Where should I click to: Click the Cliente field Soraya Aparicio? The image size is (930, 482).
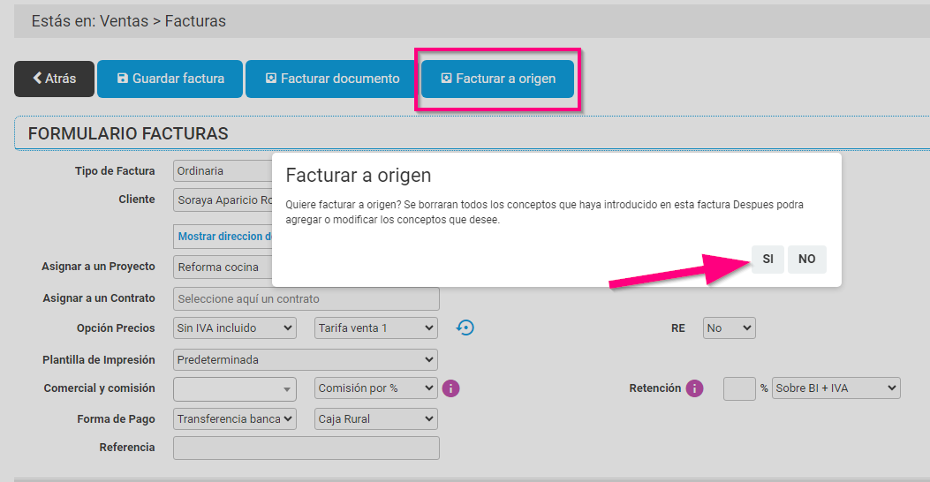223,200
